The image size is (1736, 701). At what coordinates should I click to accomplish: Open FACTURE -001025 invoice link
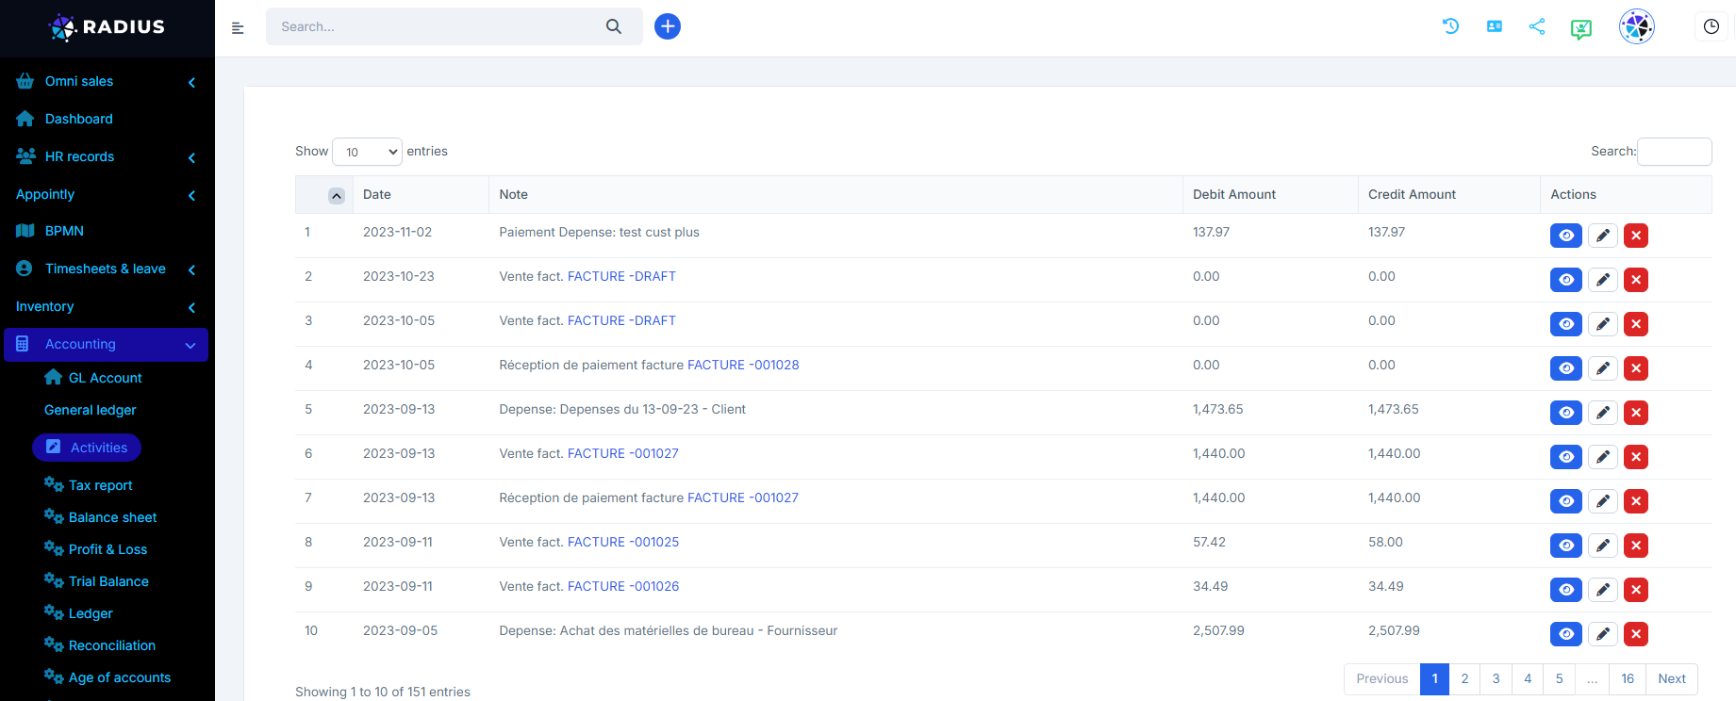coord(623,542)
